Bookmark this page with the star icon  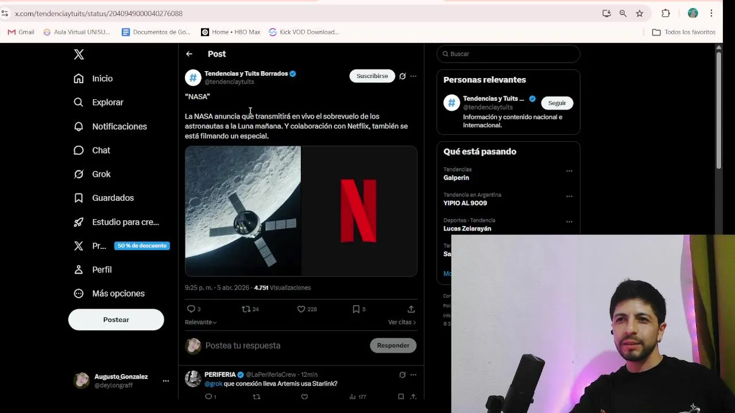tap(640, 13)
